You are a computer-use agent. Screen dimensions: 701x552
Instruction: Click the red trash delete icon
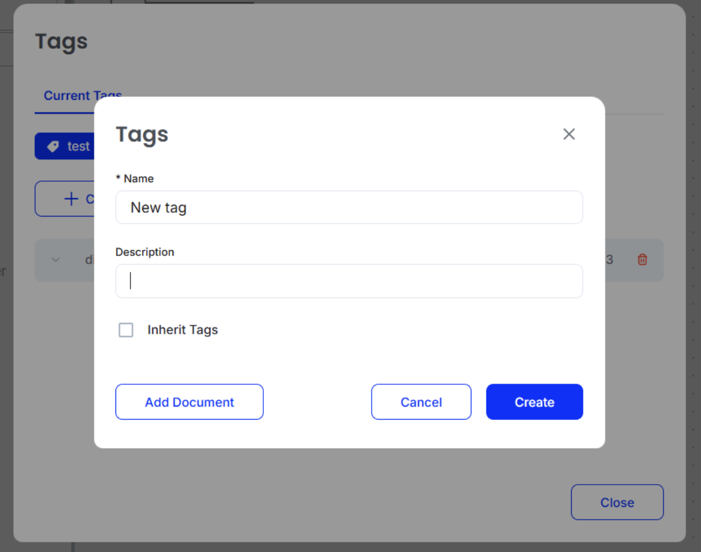pyautogui.click(x=642, y=260)
